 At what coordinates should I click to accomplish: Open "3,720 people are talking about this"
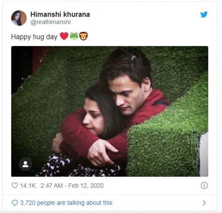[x=66, y=203]
